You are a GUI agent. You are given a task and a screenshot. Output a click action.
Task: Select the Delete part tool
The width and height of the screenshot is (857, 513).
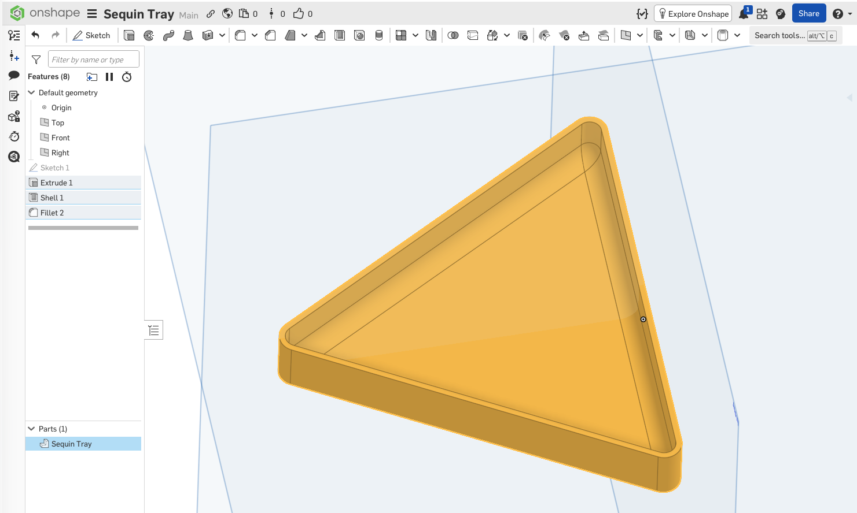click(x=523, y=35)
